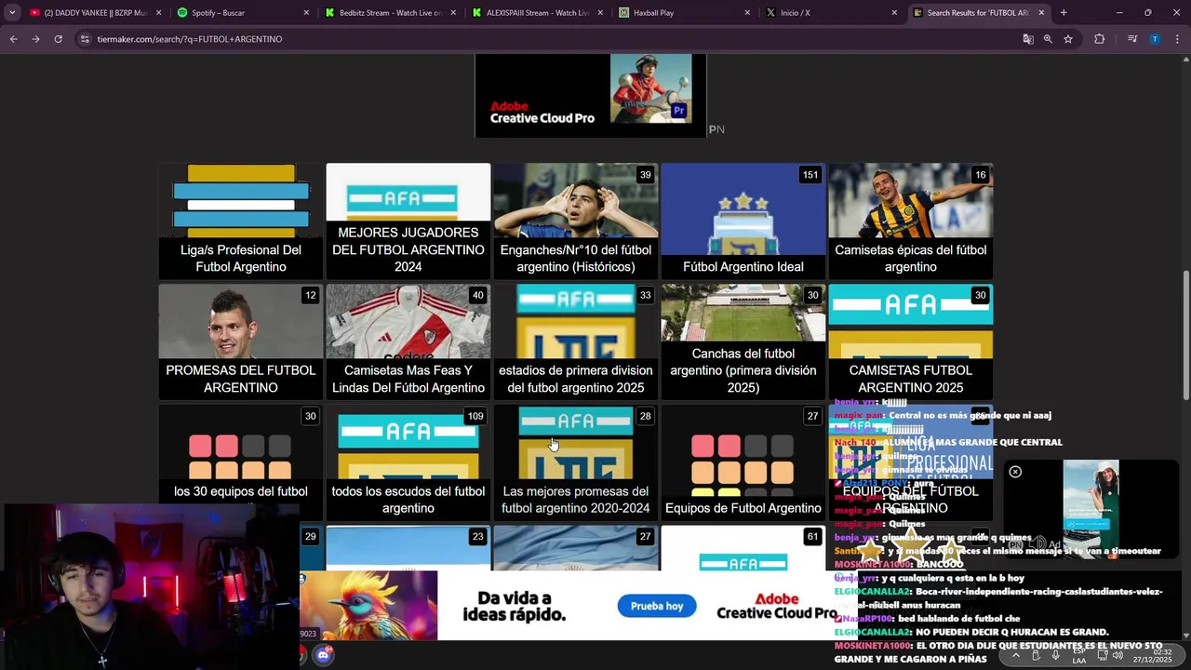Image resolution: width=1191 pixels, height=670 pixels.
Task: Open Equipos de Futbol Argentino tier list
Action: (743, 463)
